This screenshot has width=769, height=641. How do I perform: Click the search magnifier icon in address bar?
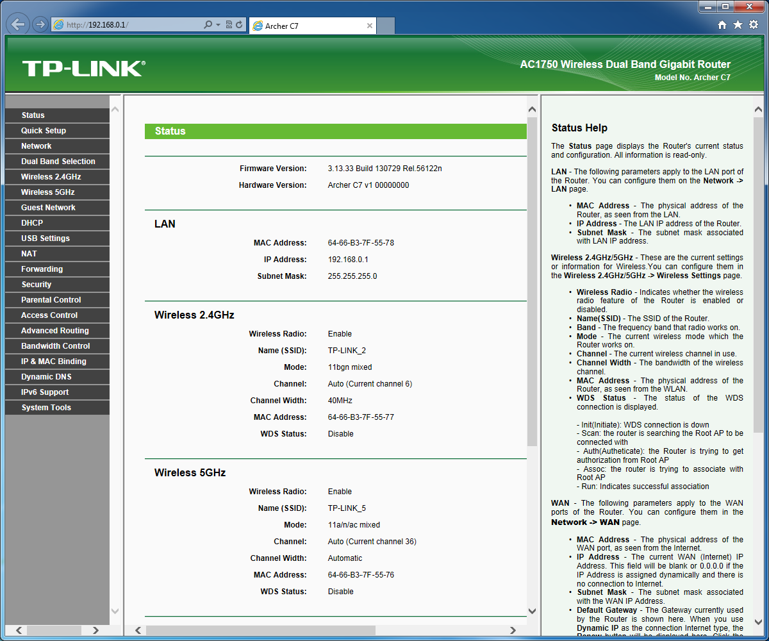click(x=208, y=25)
